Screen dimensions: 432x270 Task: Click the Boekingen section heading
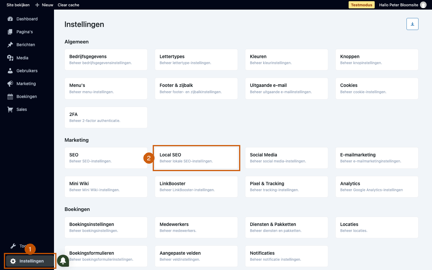77,209
